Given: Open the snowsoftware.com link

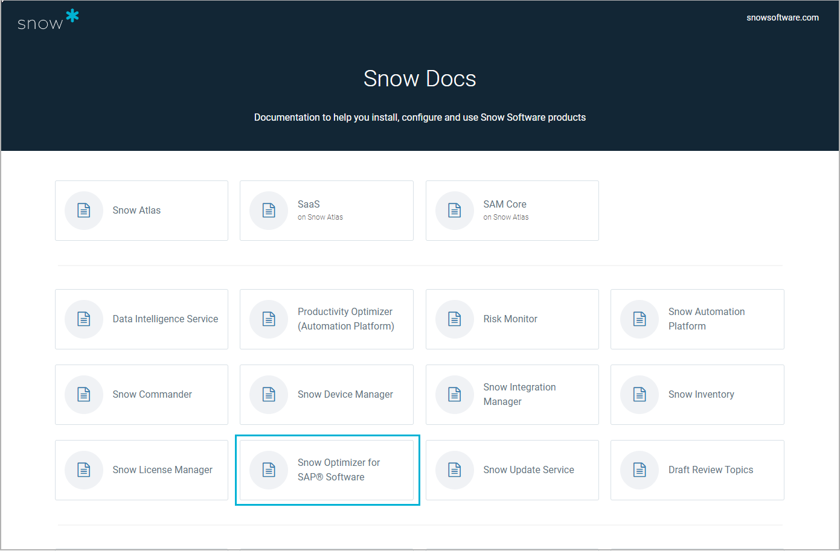Looking at the screenshot, I should pyautogui.click(x=783, y=18).
